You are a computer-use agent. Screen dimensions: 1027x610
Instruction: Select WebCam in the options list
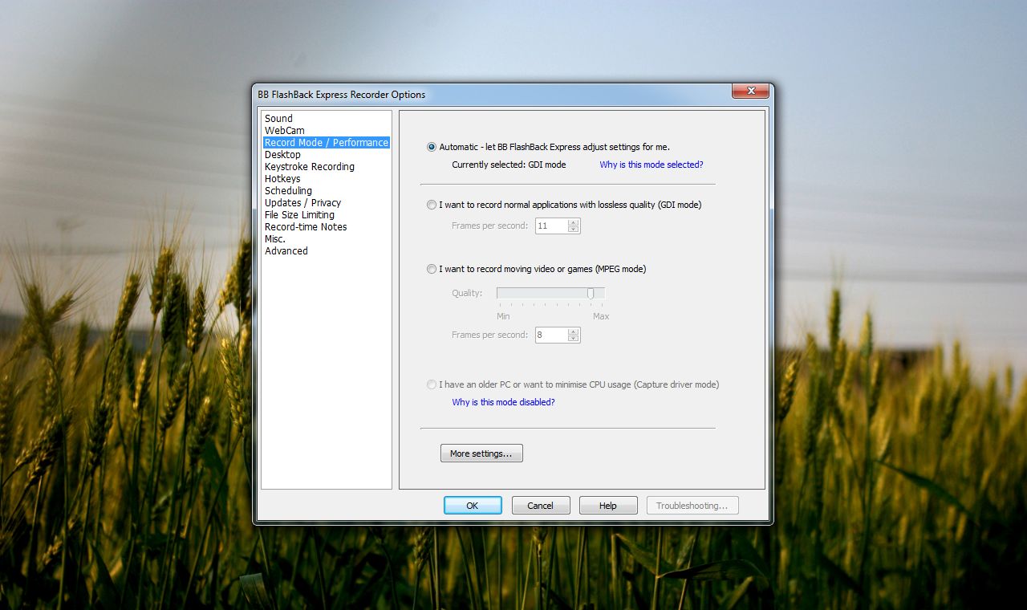pyautogui.click(x=285, y=130)
